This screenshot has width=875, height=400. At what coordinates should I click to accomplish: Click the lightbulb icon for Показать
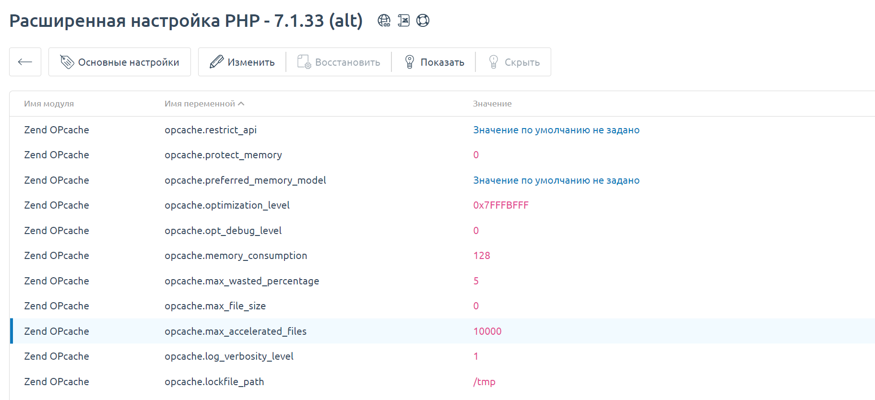tap(410, 62)
